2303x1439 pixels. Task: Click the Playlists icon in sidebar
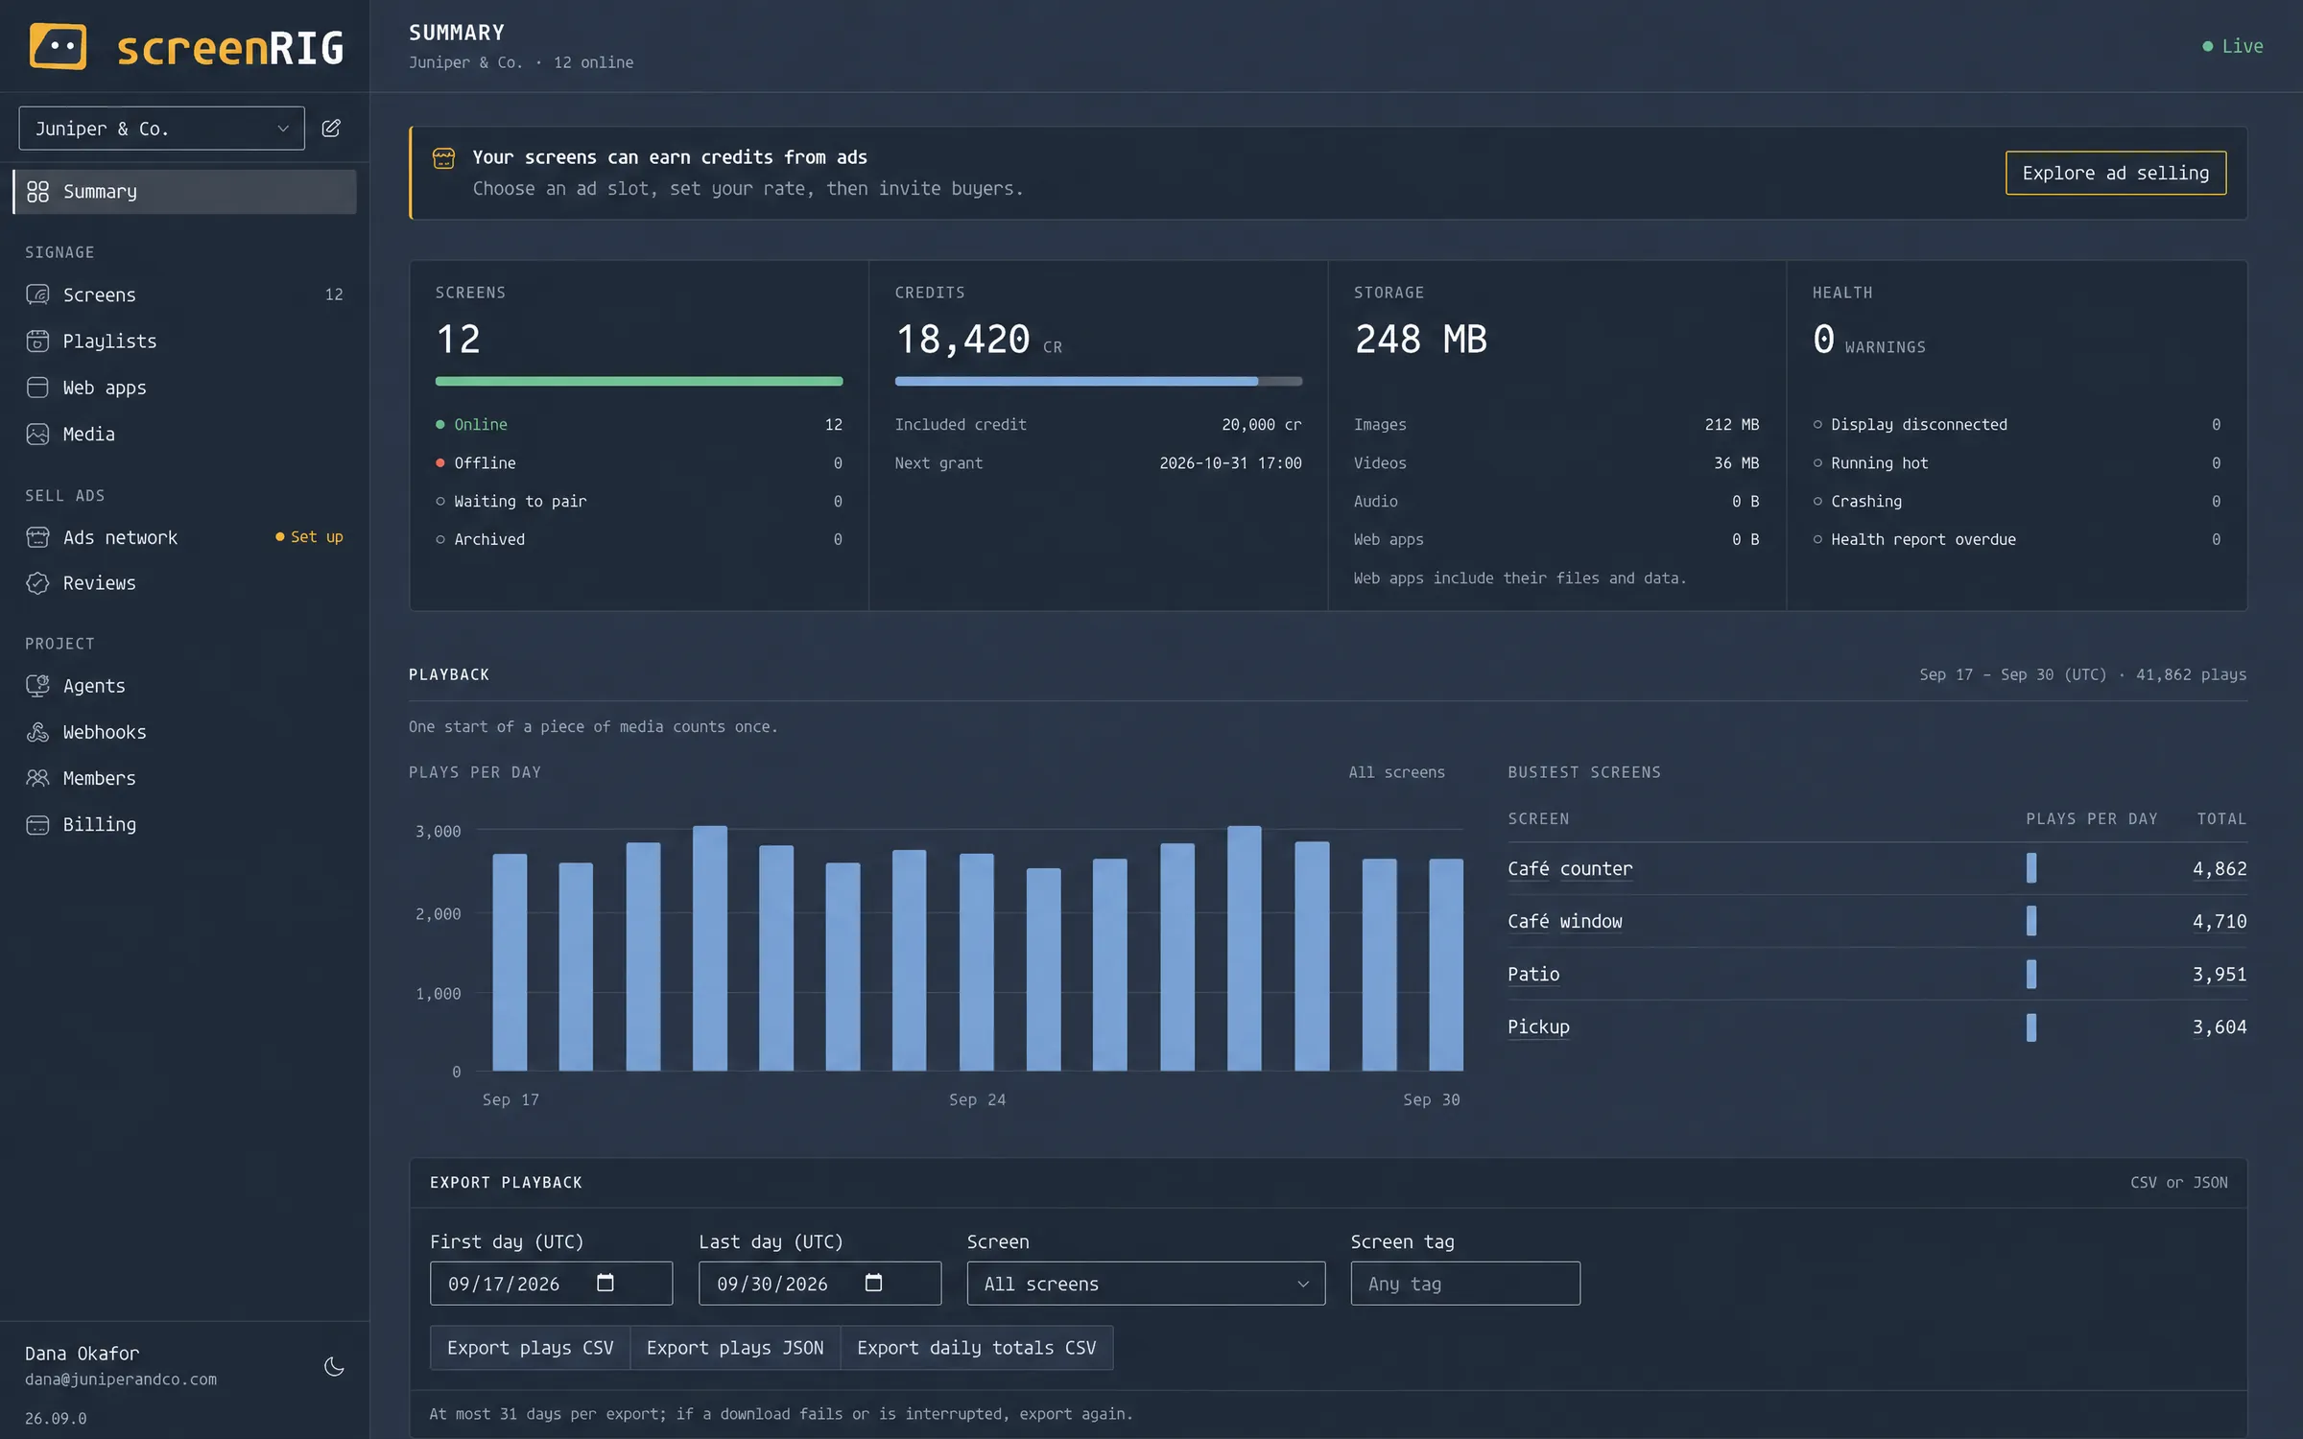click(37, 341)
